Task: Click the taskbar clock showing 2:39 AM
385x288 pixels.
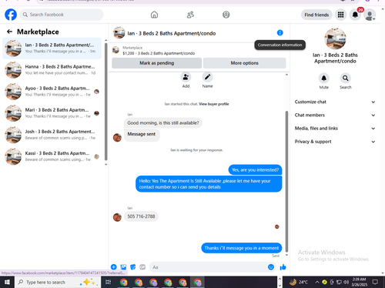Action: click(x=360, y=282)
